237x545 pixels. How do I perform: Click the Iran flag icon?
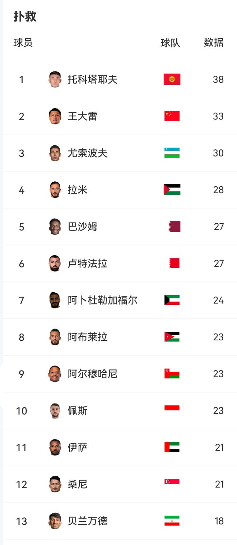click(172, 521)
